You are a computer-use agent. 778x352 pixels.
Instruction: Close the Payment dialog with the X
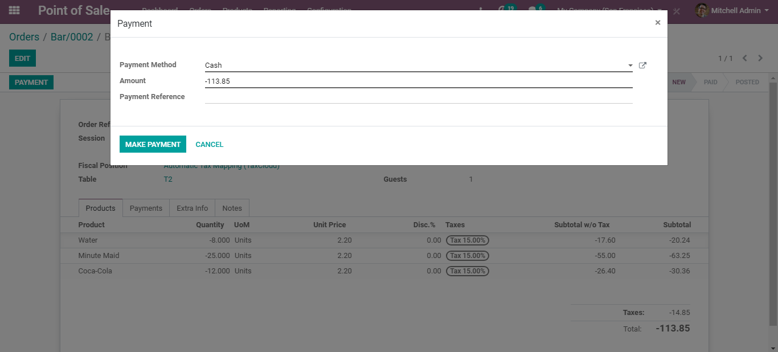658,23
